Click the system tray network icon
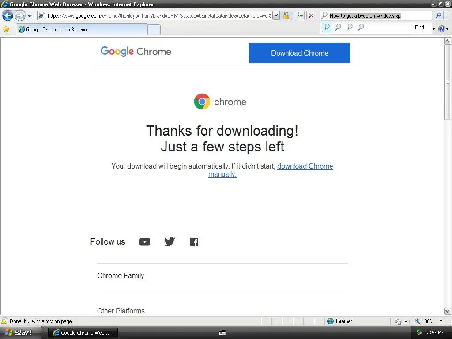The image size is (452, 339). click(x=419, y=333)
